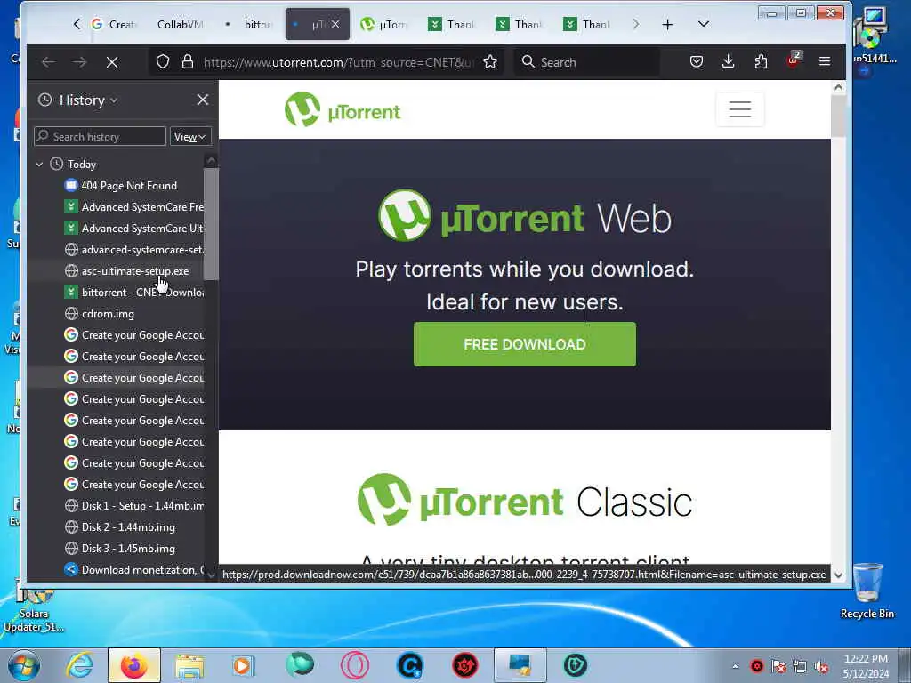Image resolution: width=911 pixels, height=683 pixels.
Task: Launch Internet Explorer from the taskbar
Action: (79, 665)
